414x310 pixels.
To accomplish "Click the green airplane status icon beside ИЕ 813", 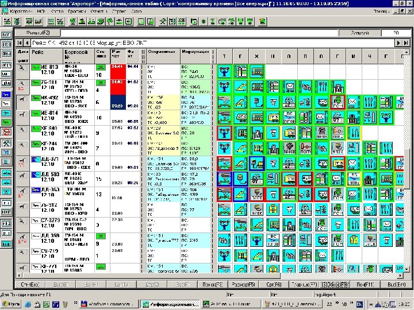I will point(36,68).
